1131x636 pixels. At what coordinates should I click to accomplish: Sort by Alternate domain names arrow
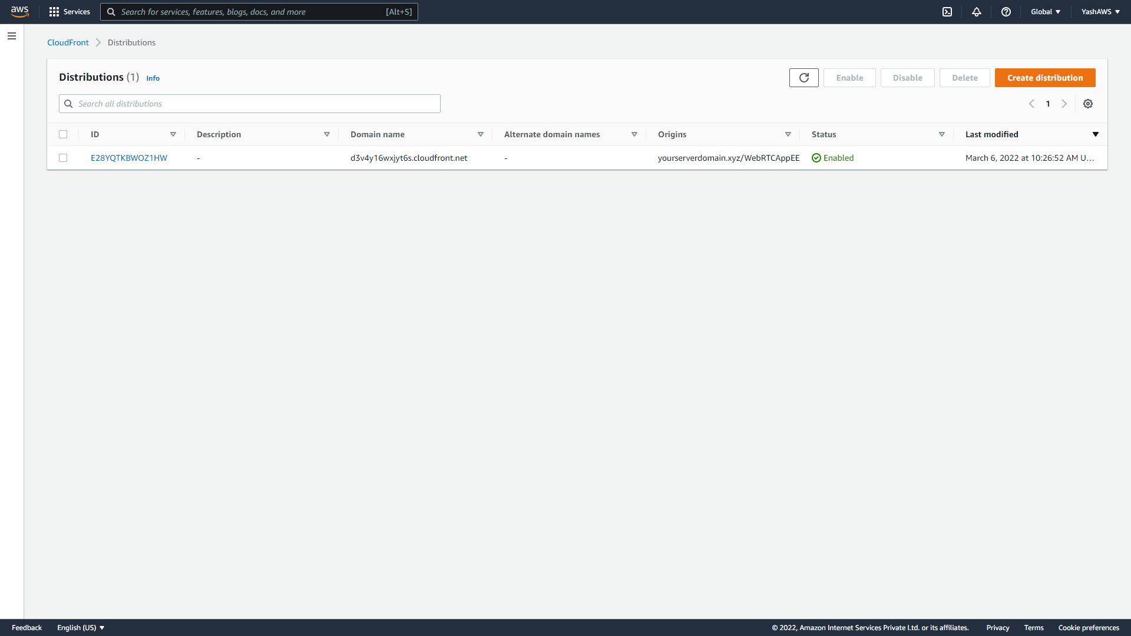click(634, 134)
